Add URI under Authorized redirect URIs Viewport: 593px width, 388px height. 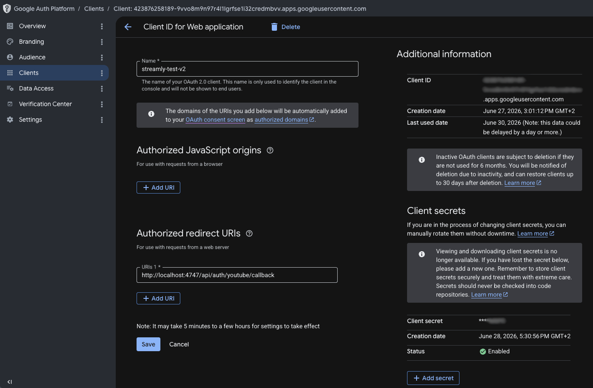158,298
